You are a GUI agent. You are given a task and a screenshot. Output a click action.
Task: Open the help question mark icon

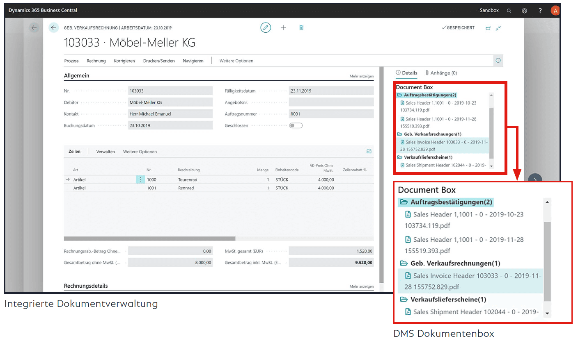(x=540, y=11)
